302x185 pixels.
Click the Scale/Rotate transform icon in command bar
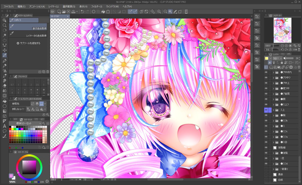(x=108, y=12)
